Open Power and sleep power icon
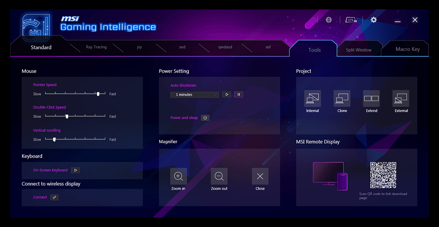The image size is (439, 227). (205, 118)
